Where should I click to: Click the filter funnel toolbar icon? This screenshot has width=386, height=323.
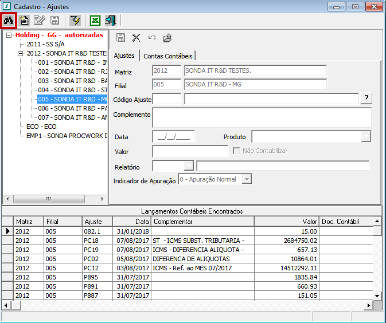[x=75, y=20]
